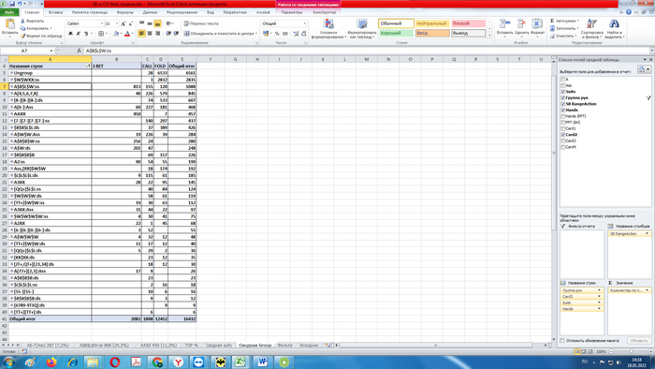
Task: Toggle bold formatting (Ж)
Action: (x=70, y=34)
